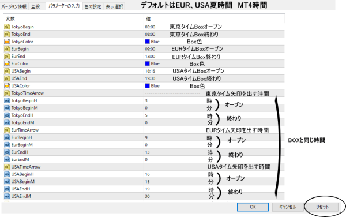Screen dimensions: 346x217
Task: Edit the EurBeginH value 9
Action: coord(146,137)
